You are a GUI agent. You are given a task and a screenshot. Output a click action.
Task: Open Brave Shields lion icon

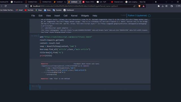[x=139, y=6]
